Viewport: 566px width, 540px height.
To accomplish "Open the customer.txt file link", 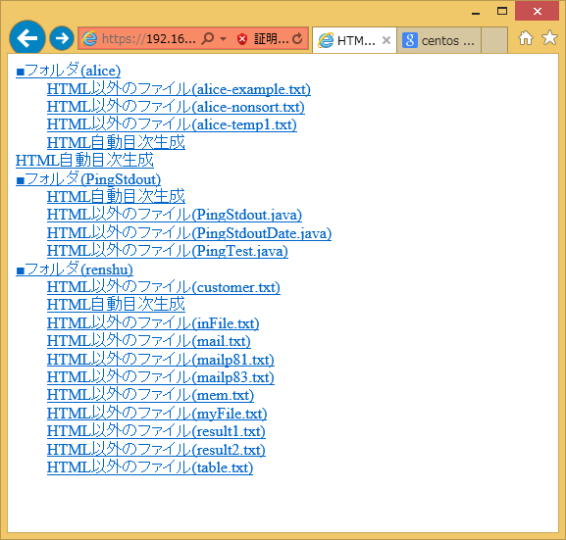I will (164, 287).
